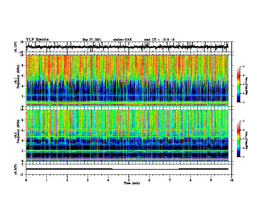Click the ch.1 voltage waveform trace panel
This screenshot has width=261, height=202.
[x=129, y=47]
